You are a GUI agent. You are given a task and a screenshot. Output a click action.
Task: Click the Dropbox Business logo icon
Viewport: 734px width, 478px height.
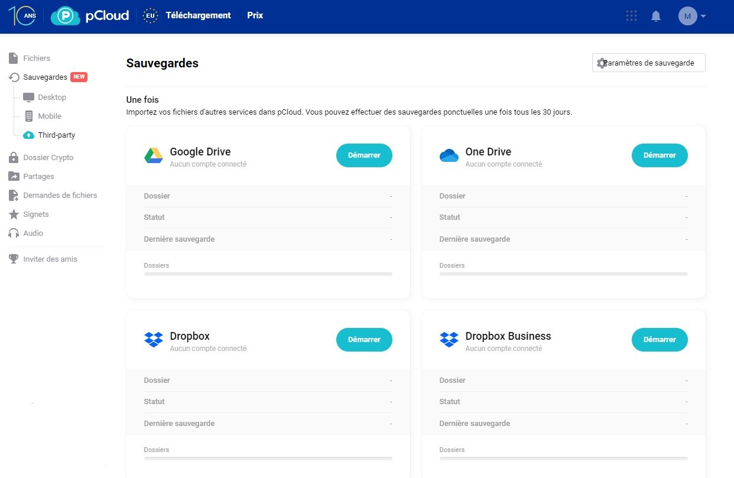point(449,340)
